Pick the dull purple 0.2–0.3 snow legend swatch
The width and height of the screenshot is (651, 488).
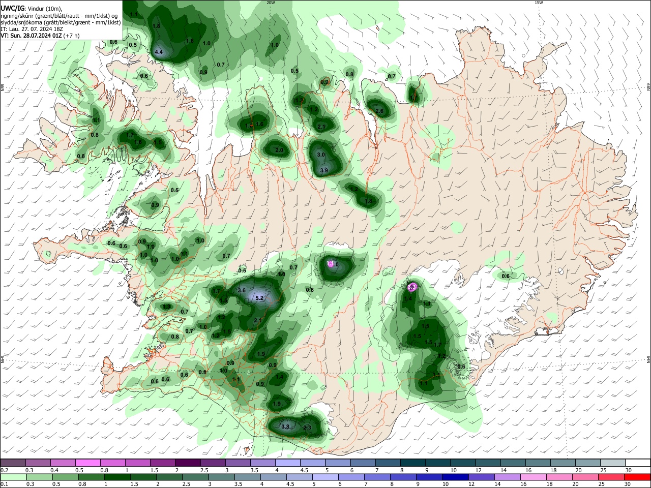pos(13,463)
